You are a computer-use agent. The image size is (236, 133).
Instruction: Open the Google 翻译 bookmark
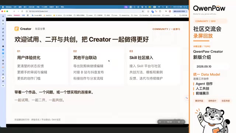[37, 16]
